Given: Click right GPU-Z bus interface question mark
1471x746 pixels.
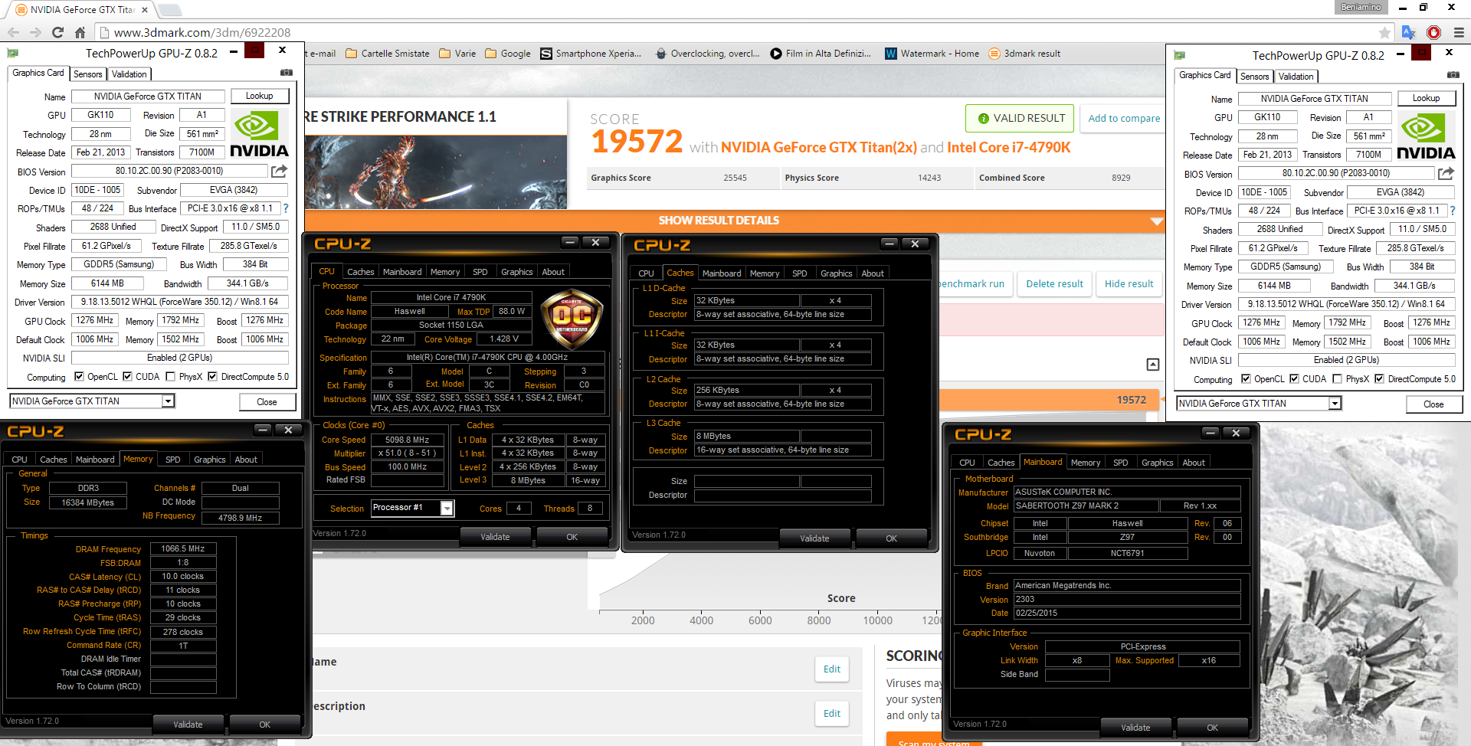Looking at the screenshot, I should pos(1453,211).
